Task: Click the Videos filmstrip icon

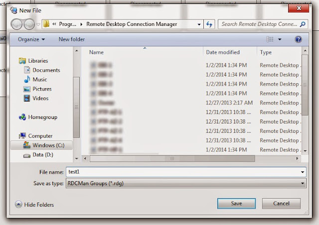Action: pyautogui.click(x=27, y=98)
